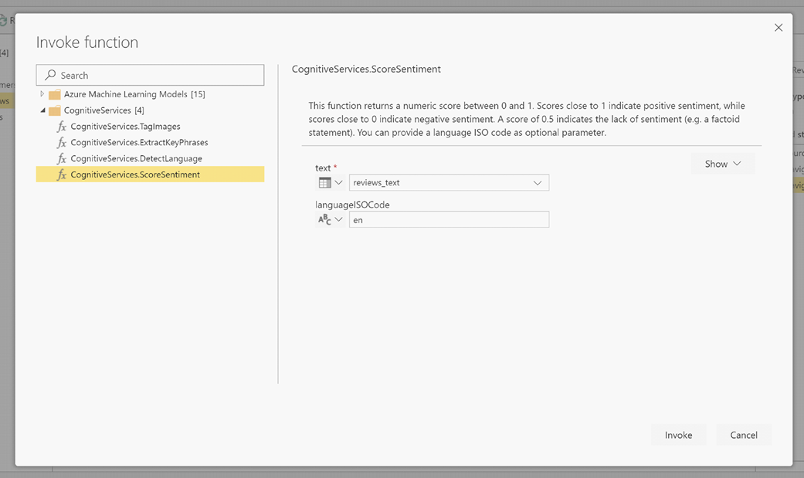
Task: Click the Cancel button
Action: click(x=744, y=435)
